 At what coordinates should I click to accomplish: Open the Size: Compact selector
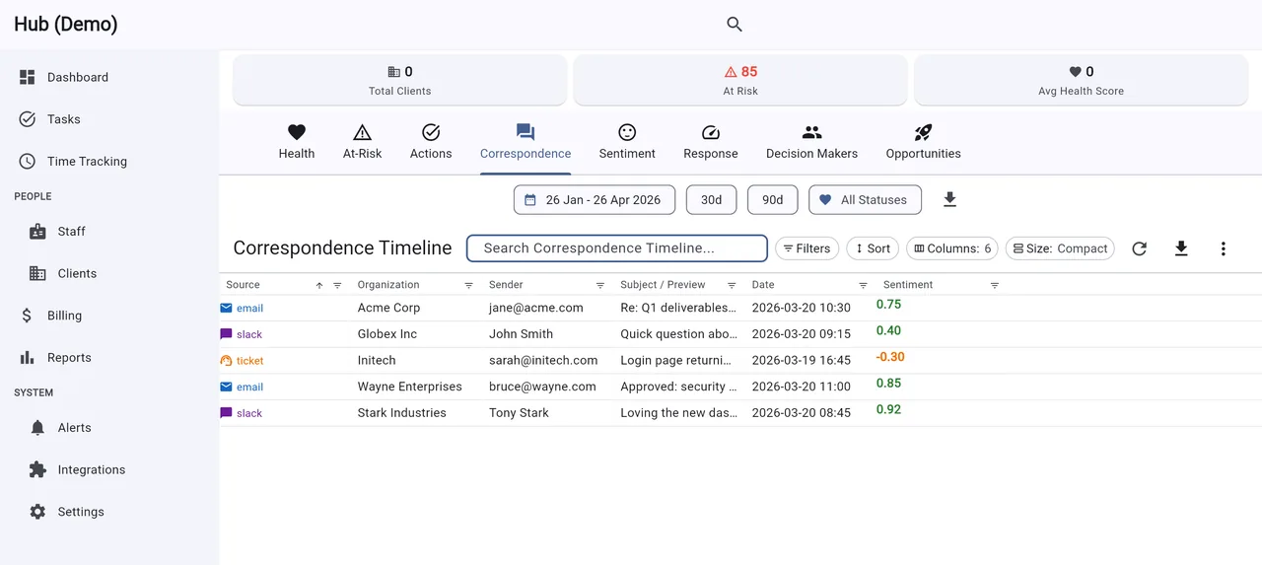tap(1060, 248)
